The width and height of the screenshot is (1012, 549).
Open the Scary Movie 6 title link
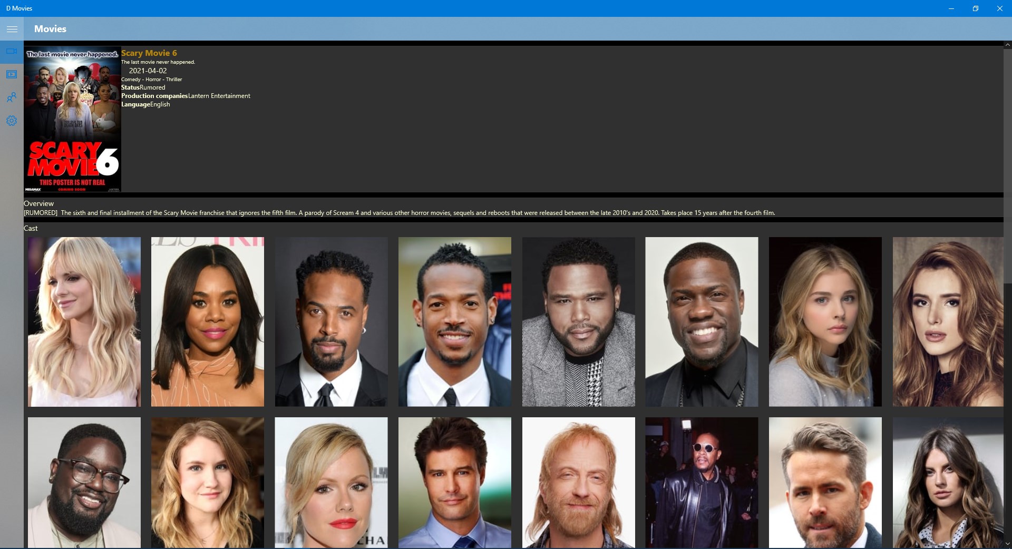pyautogui.click(x=149, y=53)
